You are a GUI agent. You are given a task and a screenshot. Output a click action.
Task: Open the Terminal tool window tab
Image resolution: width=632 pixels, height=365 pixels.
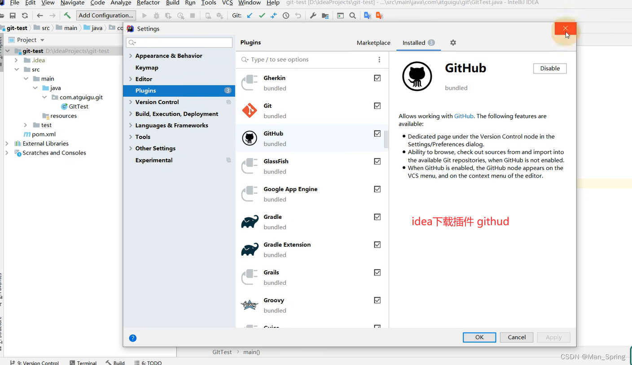tap(83, 363)
